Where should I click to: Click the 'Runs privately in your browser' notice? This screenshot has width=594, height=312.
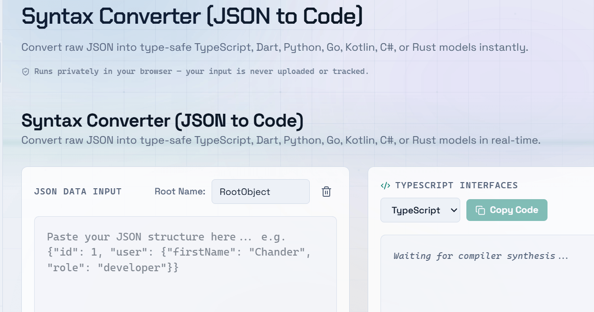202,72
